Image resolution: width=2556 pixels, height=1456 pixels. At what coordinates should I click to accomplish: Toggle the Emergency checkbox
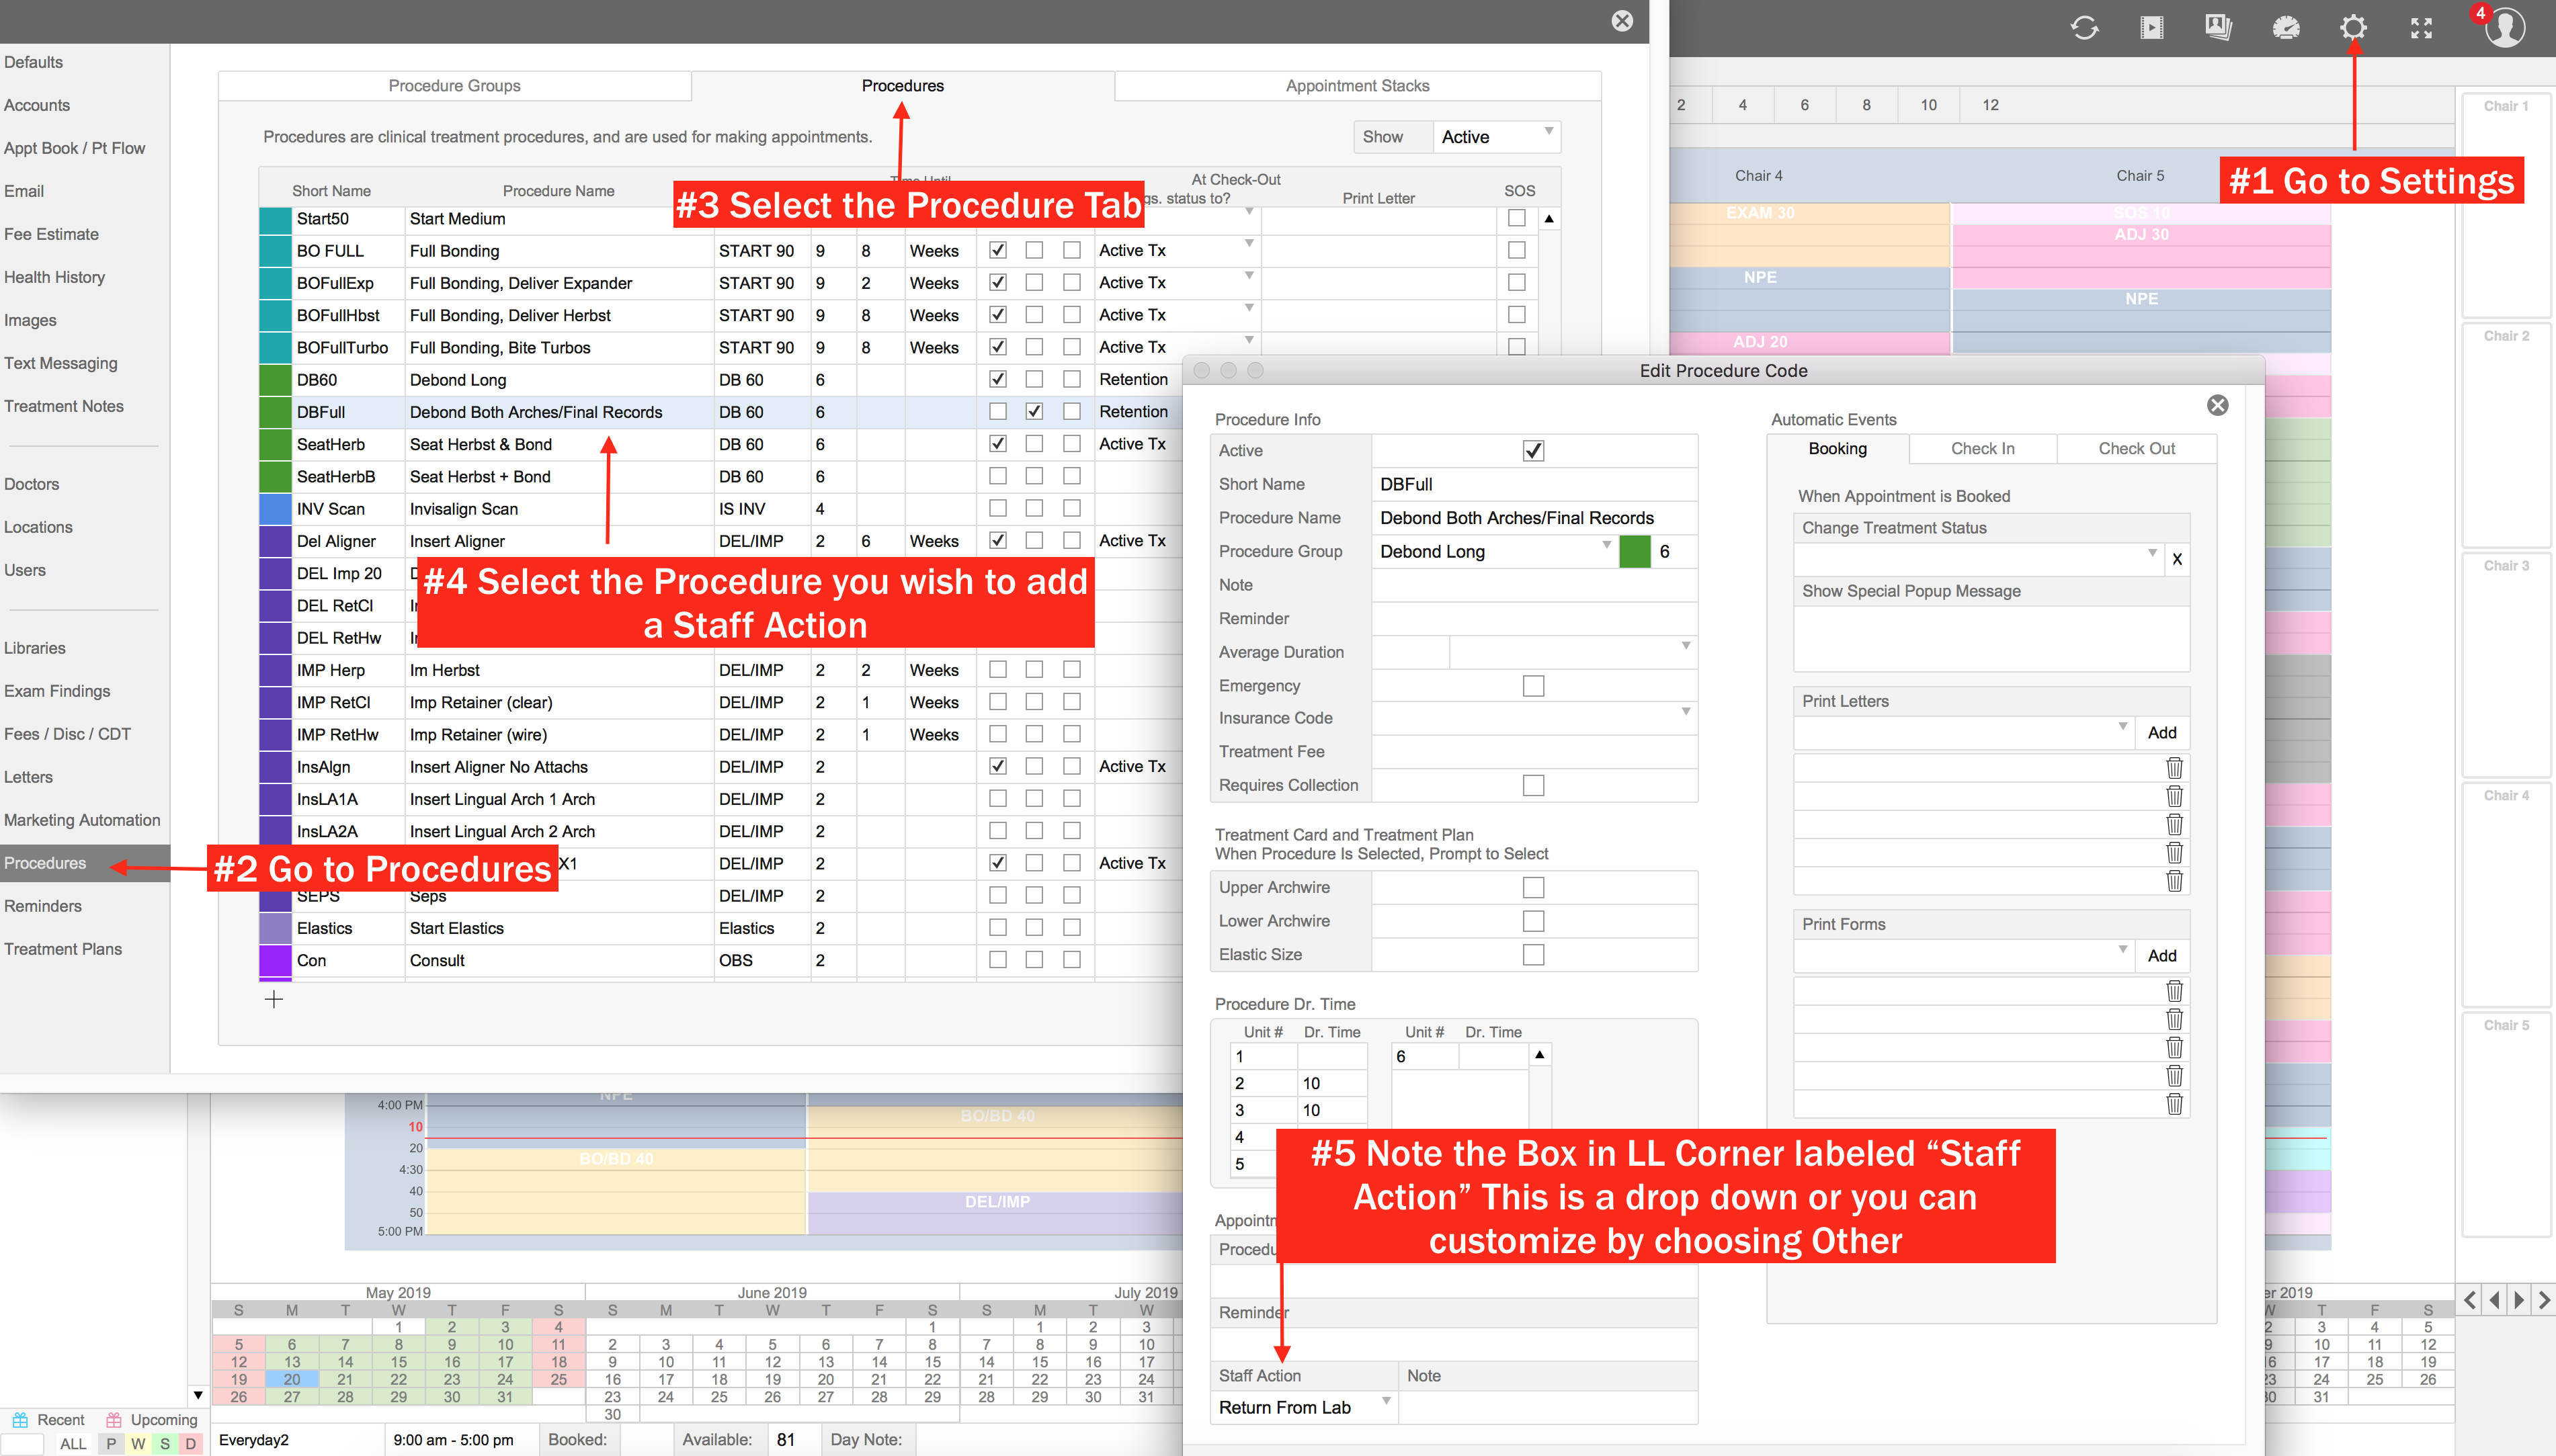1533,686
